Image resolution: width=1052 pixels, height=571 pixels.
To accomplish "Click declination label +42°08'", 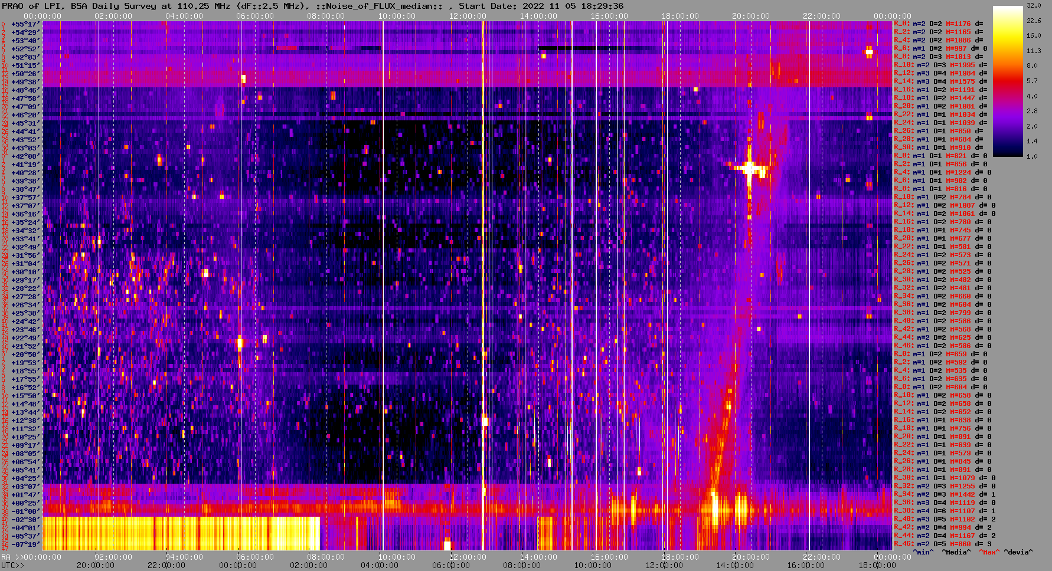I will [25, 156].
